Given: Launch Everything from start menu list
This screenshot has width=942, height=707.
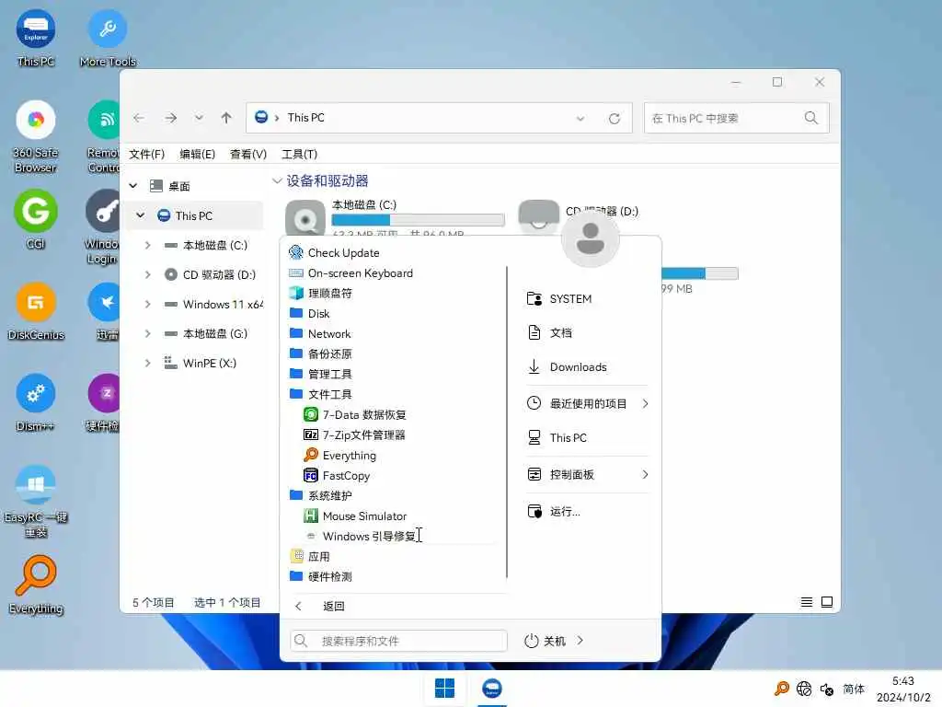Looking at the screenshot, I should [340, 455].
